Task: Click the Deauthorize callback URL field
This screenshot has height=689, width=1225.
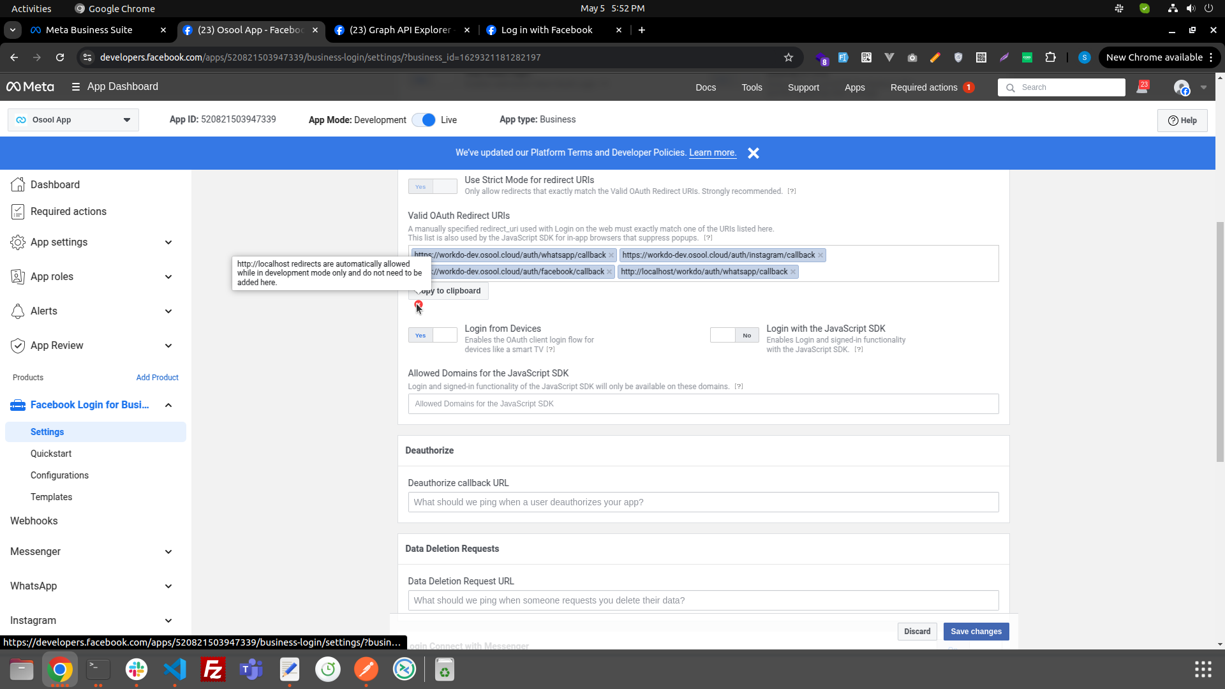Action: [x=703, y=502]
